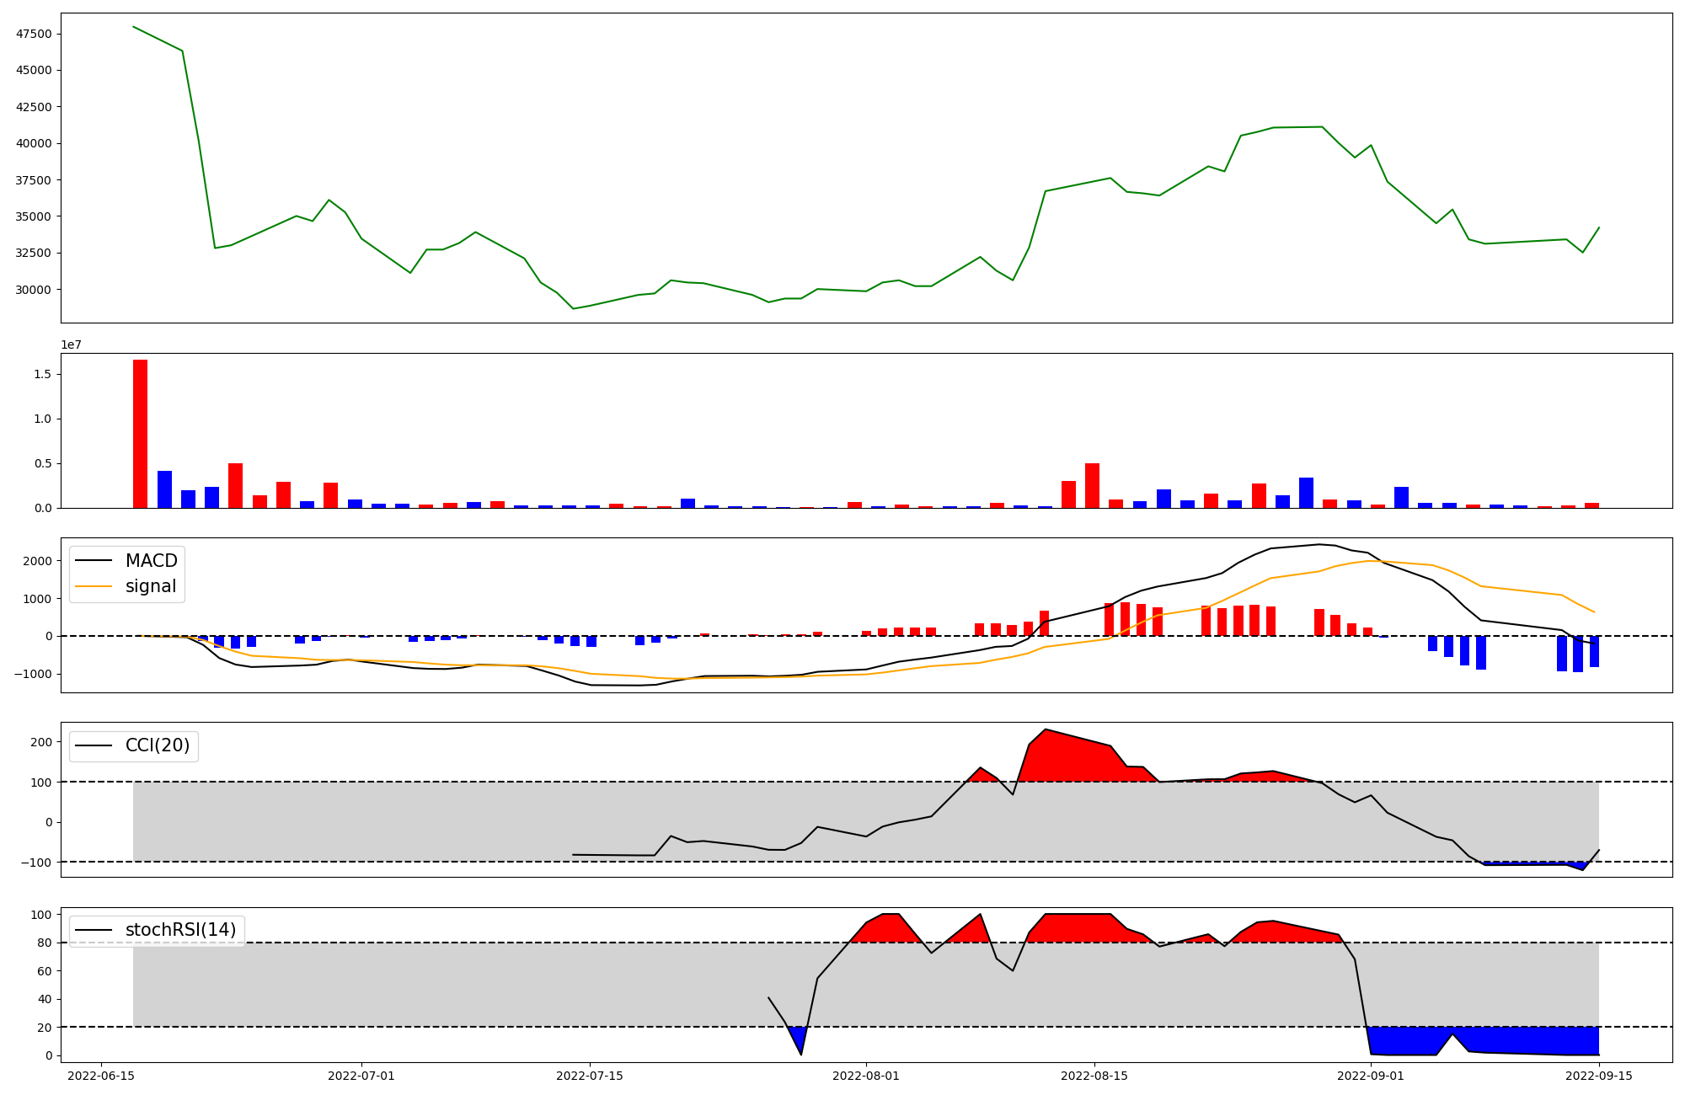Click the 2022-08-01 date tick label
This screenshot has width=1685, height=1095.
click(x=866, y=1076)
